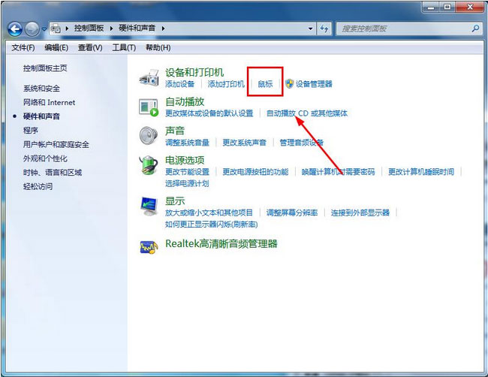Click the 更改节能设置 link
The image size is (488, 377).
pyautogui.click(x=188, y=172)
